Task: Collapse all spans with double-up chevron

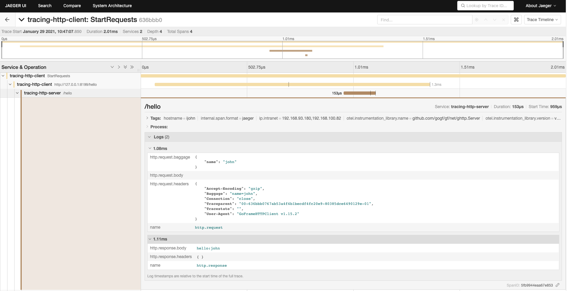Action: pos(125,67)
